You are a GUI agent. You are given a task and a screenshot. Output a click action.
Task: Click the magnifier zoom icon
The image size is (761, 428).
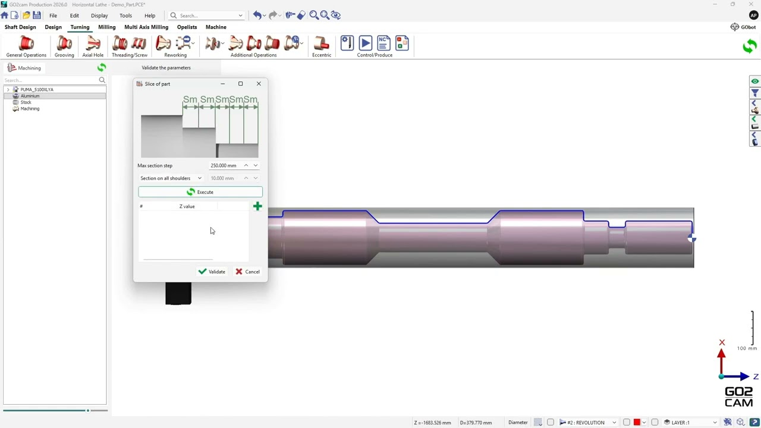click(313, 15)
